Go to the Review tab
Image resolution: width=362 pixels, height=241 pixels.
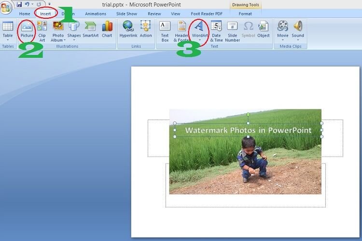click(154, 14)
